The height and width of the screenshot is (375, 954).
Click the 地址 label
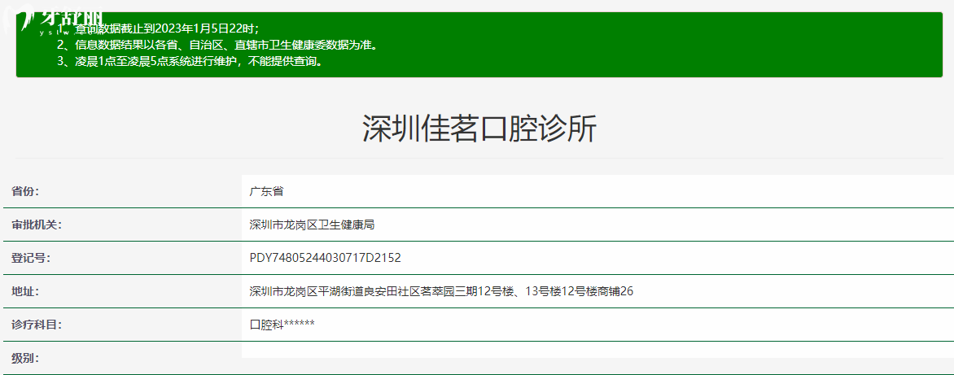point(25,291)
